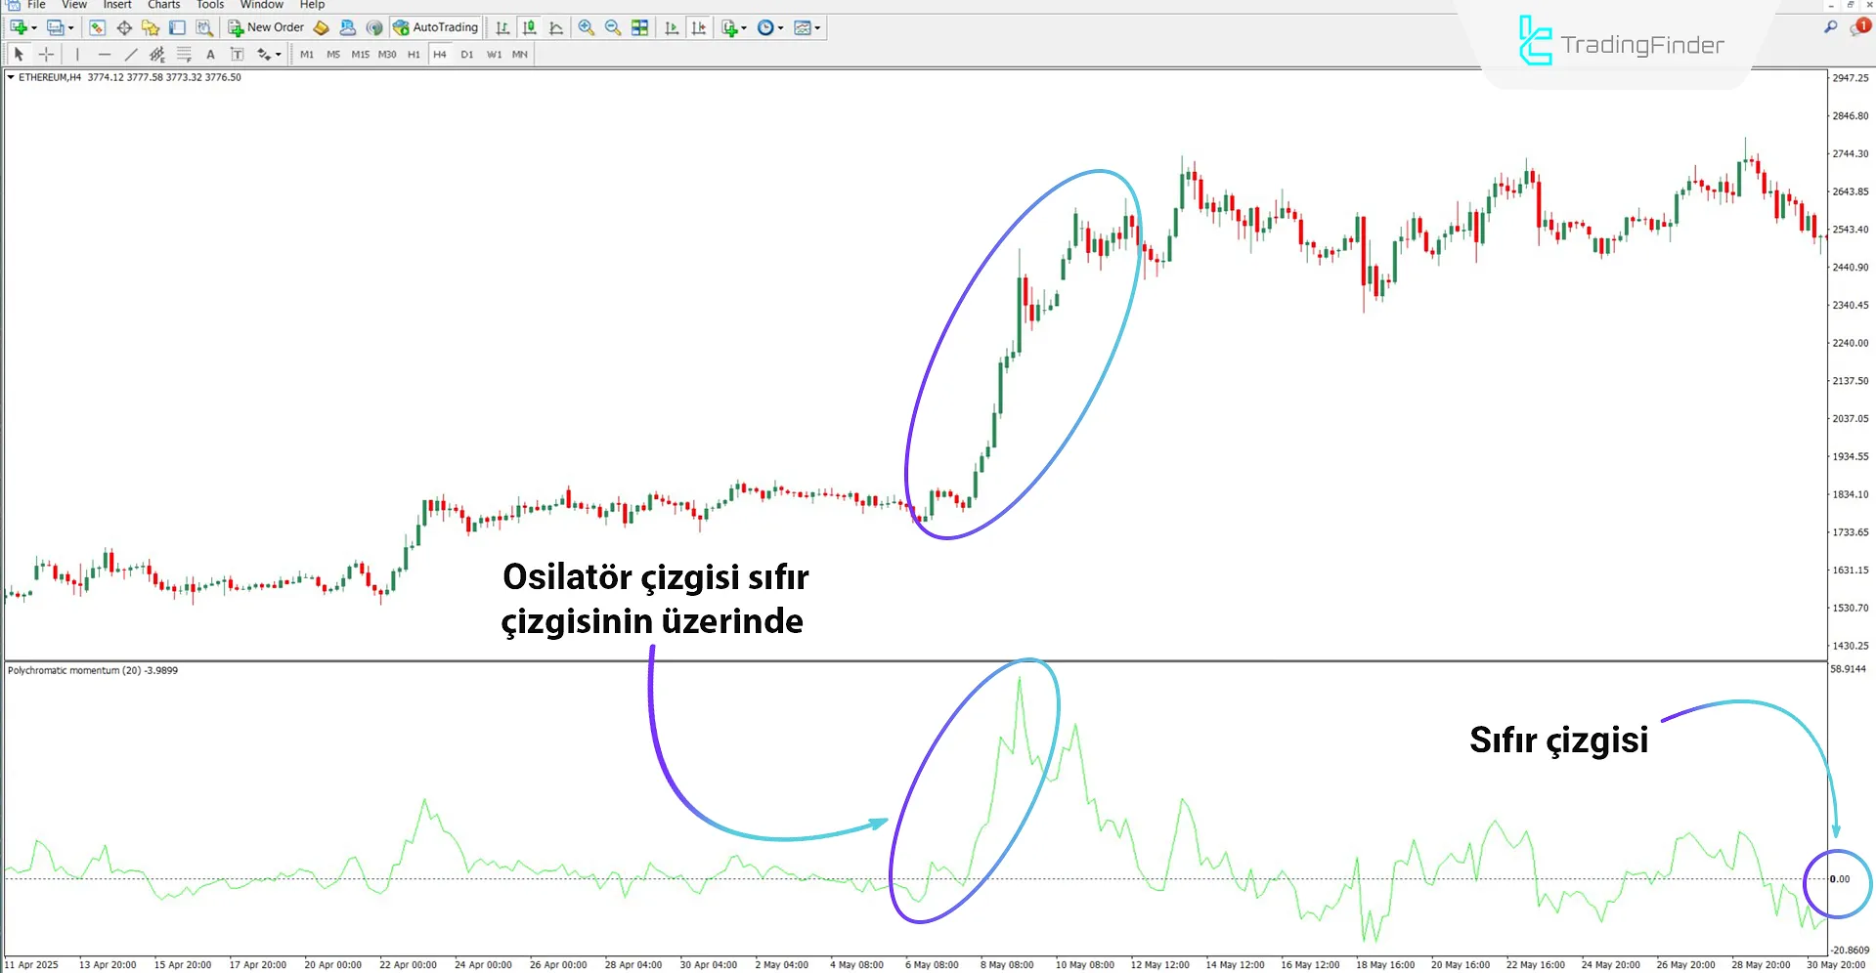Screen dimensions: 1876x973
Task: Place a trade via New Order
Action: pyautogui.click(x=266, y=26)
